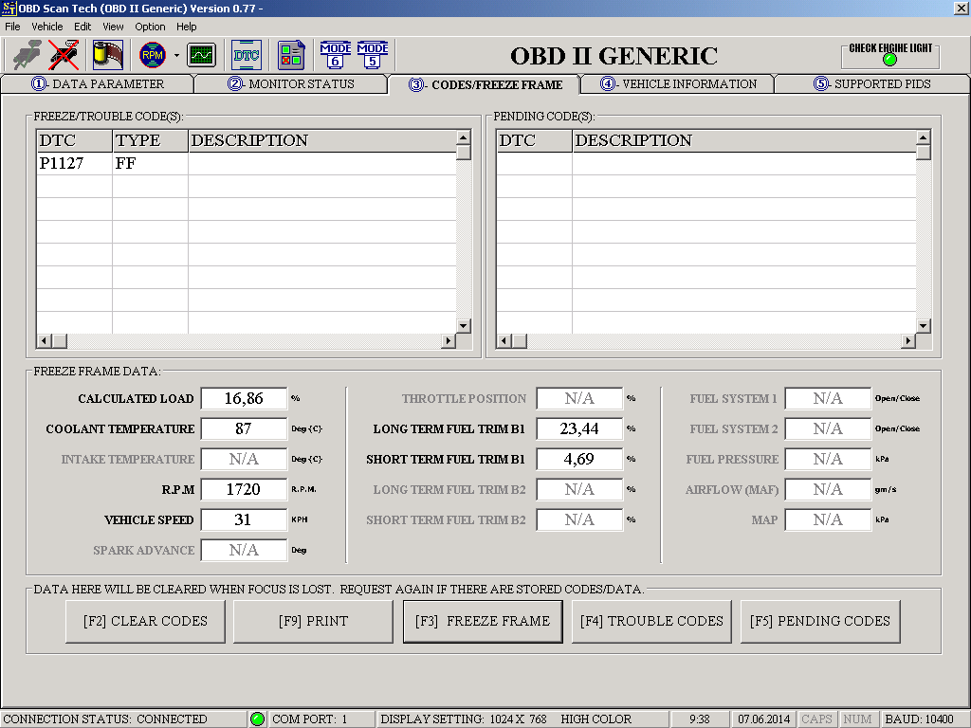Expand the dropdown arrow beside RPM icon
This screenshot has height=728, width=971.
(x=176, y=56)
